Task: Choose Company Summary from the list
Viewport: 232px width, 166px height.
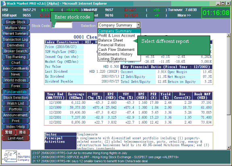Action: pyautogui.click(x=119, y=31)
